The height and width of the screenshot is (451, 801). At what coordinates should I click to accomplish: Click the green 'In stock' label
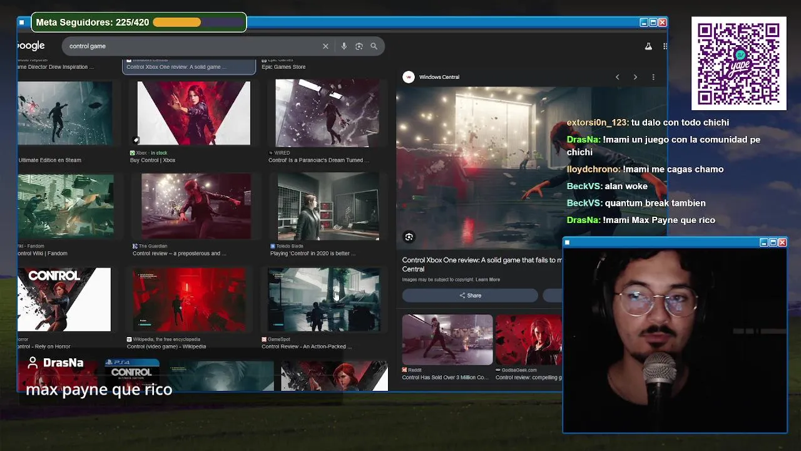(x=159, y=153)
